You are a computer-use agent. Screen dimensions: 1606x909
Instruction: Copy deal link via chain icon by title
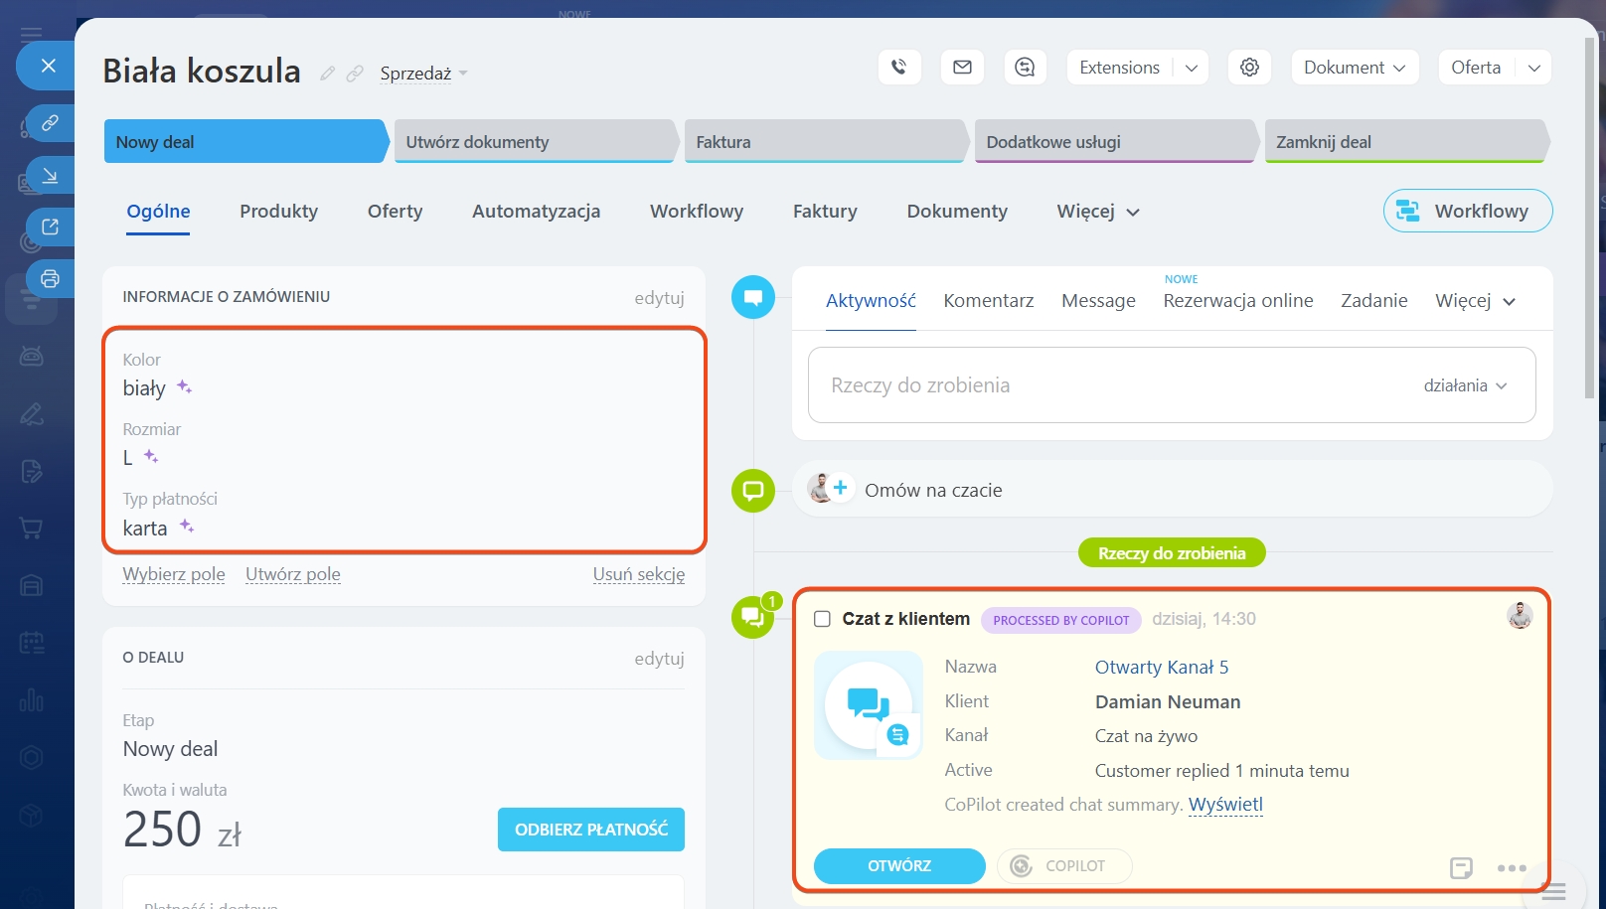pyautogui.click(x=355, y=74)
